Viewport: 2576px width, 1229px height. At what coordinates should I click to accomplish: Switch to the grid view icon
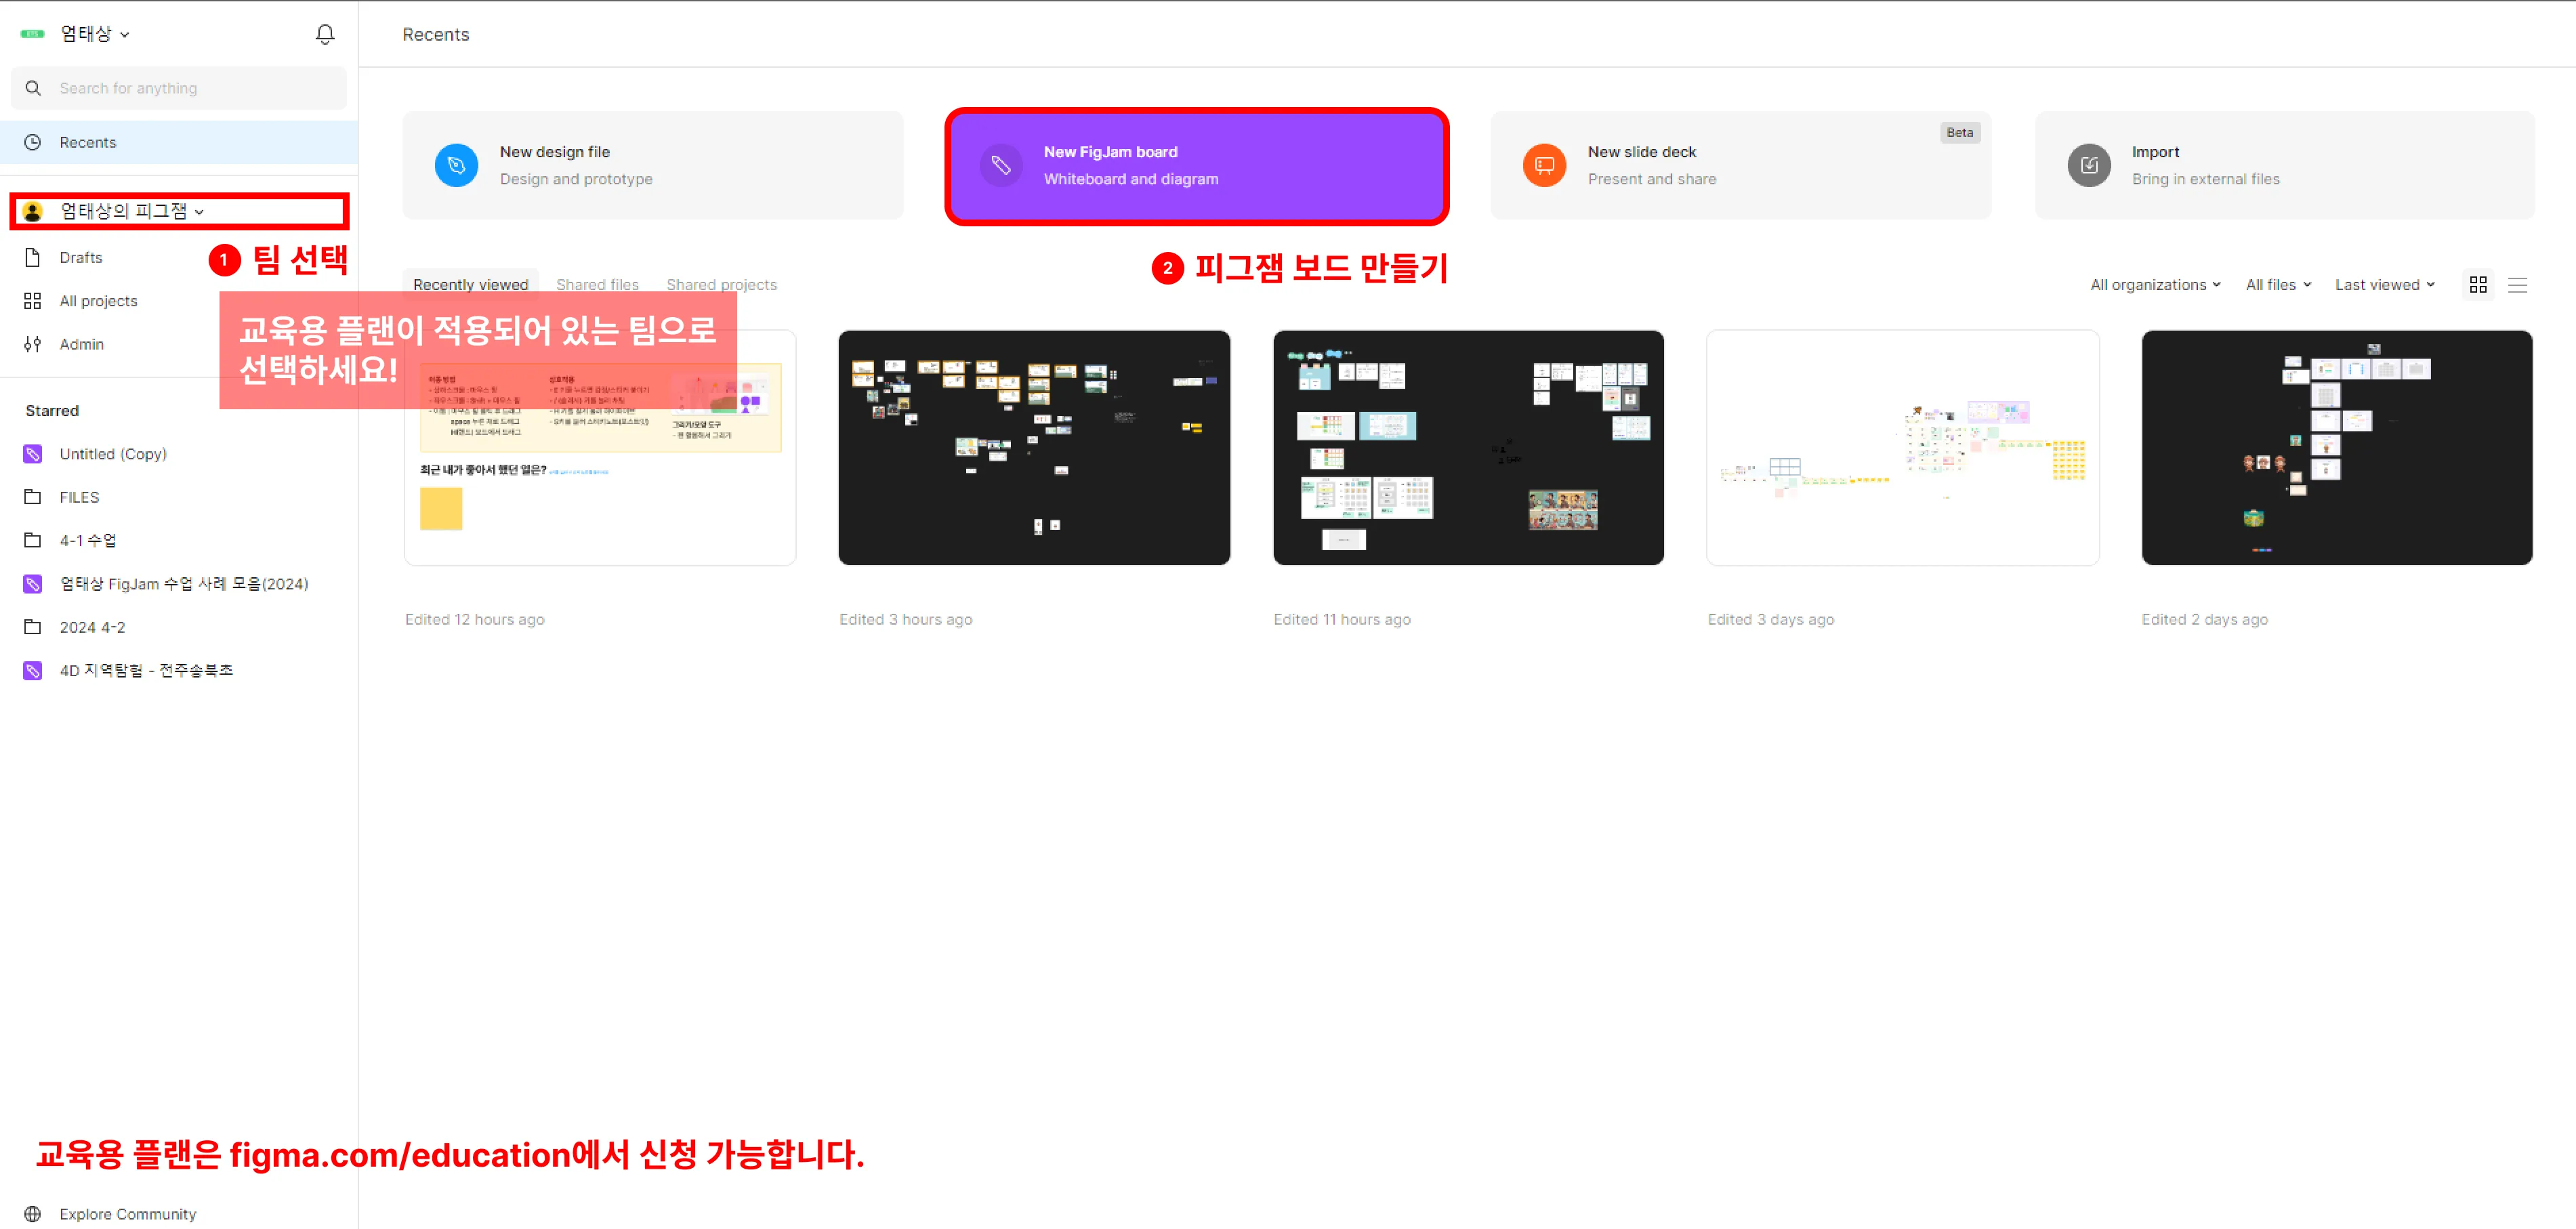(2477, 285)
